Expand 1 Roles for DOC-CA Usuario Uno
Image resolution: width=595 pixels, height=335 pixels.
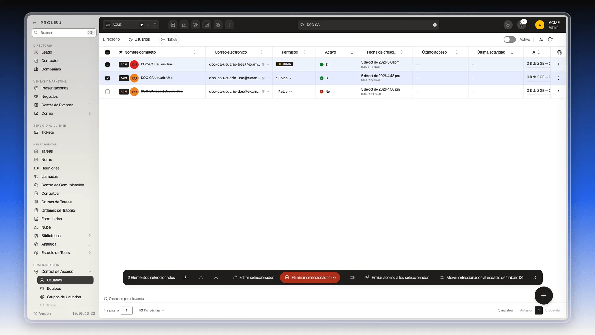284,78
